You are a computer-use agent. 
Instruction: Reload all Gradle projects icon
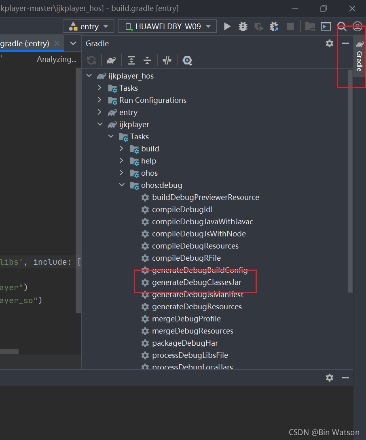(x=91, y=60)
